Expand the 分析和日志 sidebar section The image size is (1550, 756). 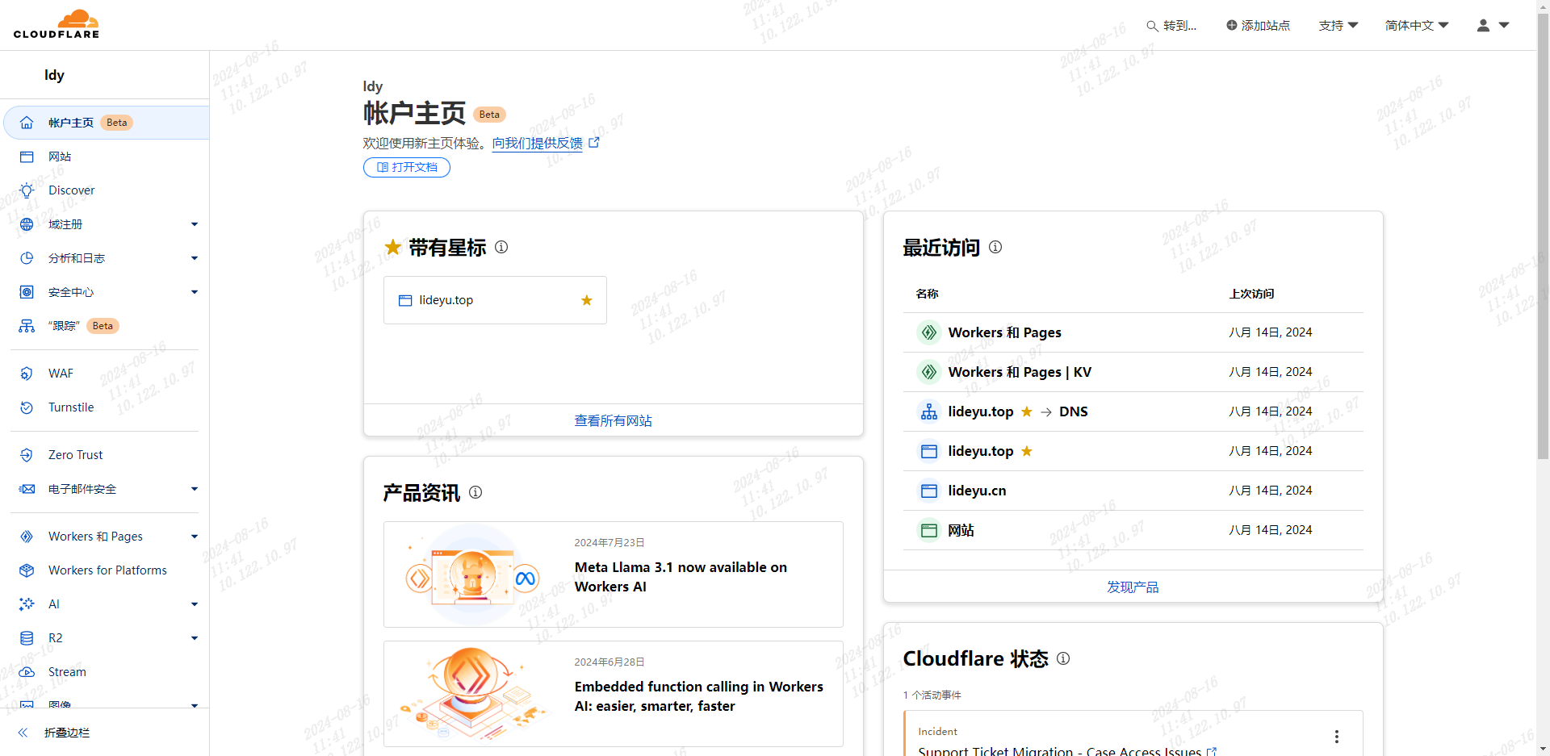[195, 258]
